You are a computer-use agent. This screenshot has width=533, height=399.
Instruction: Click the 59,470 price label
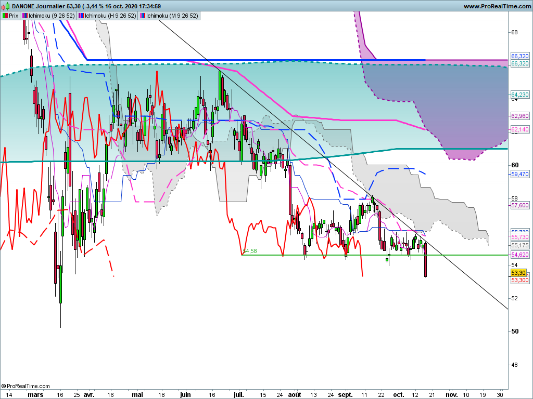point(520,174)
